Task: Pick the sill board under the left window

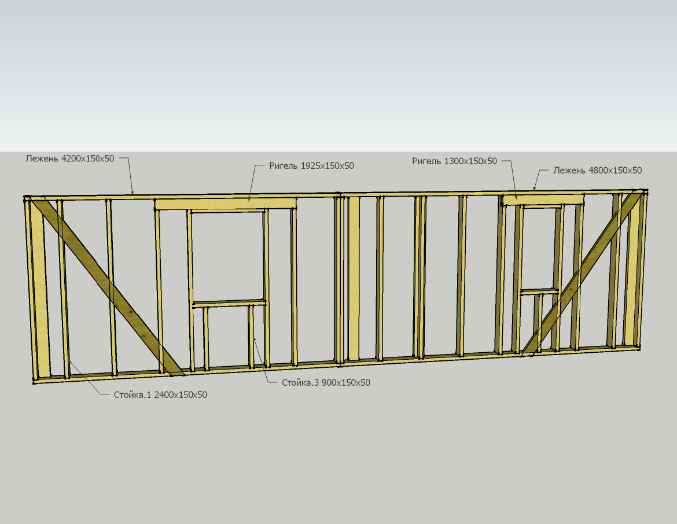Action: 229,303
